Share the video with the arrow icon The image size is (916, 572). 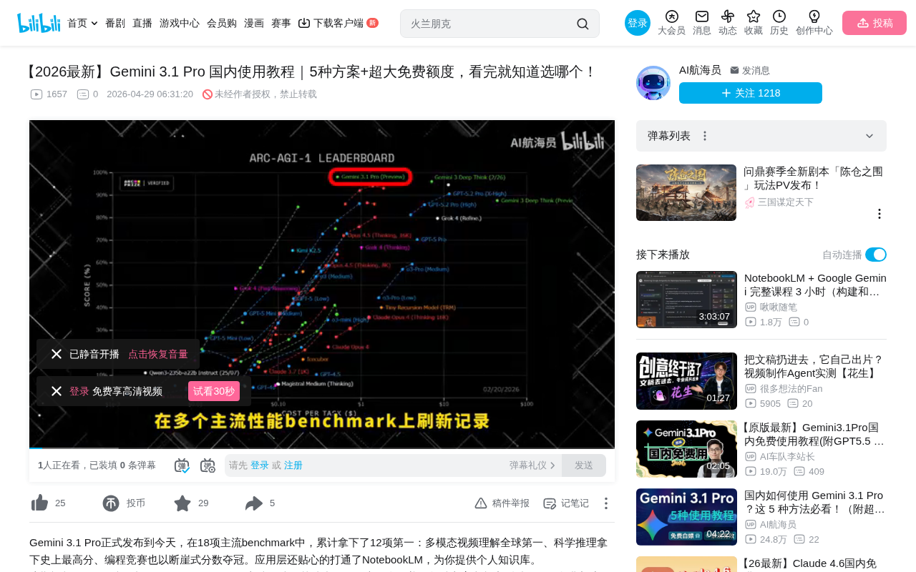(254, 503)
